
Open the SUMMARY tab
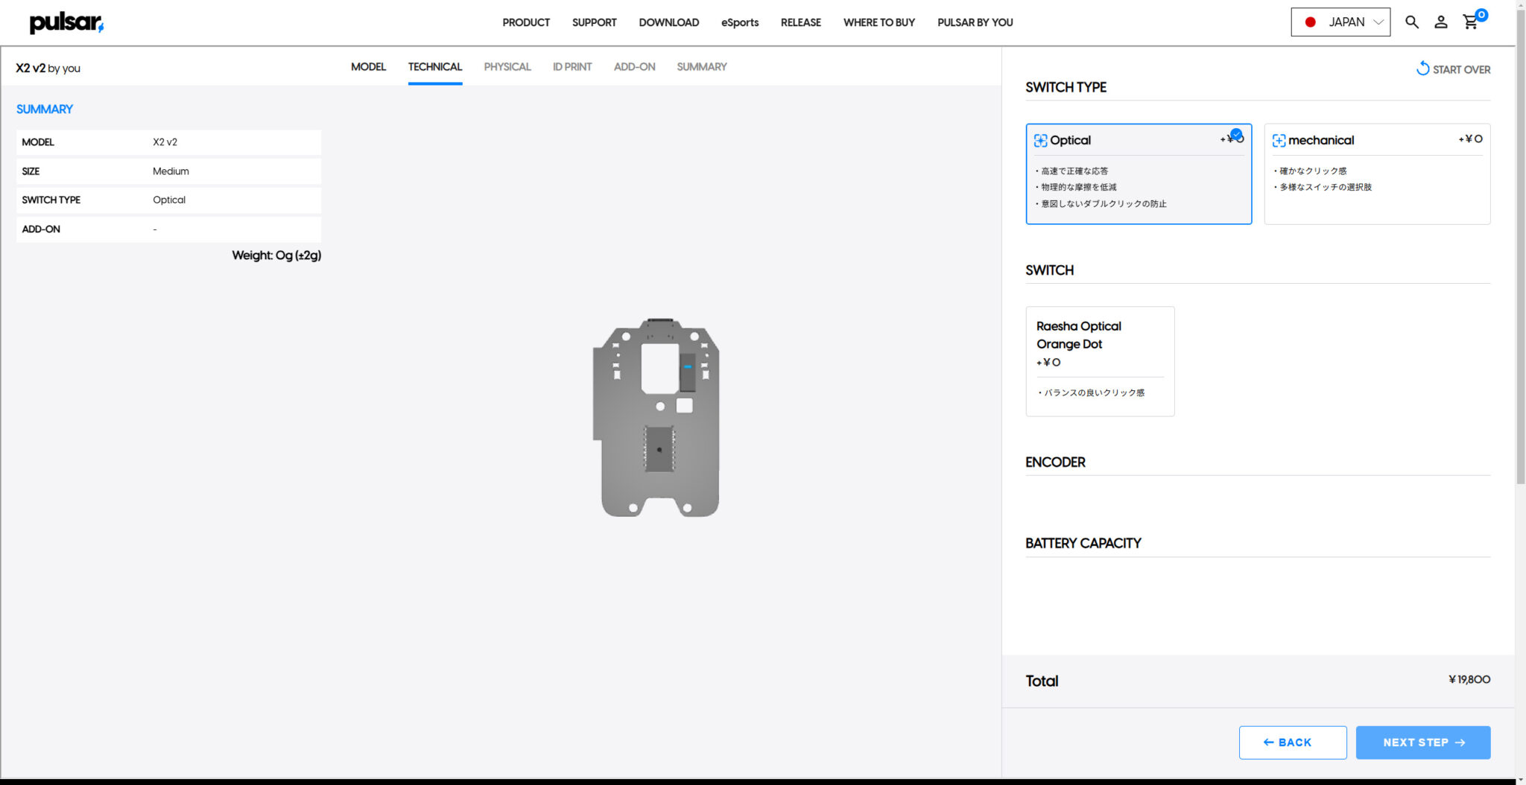point(701,66)
